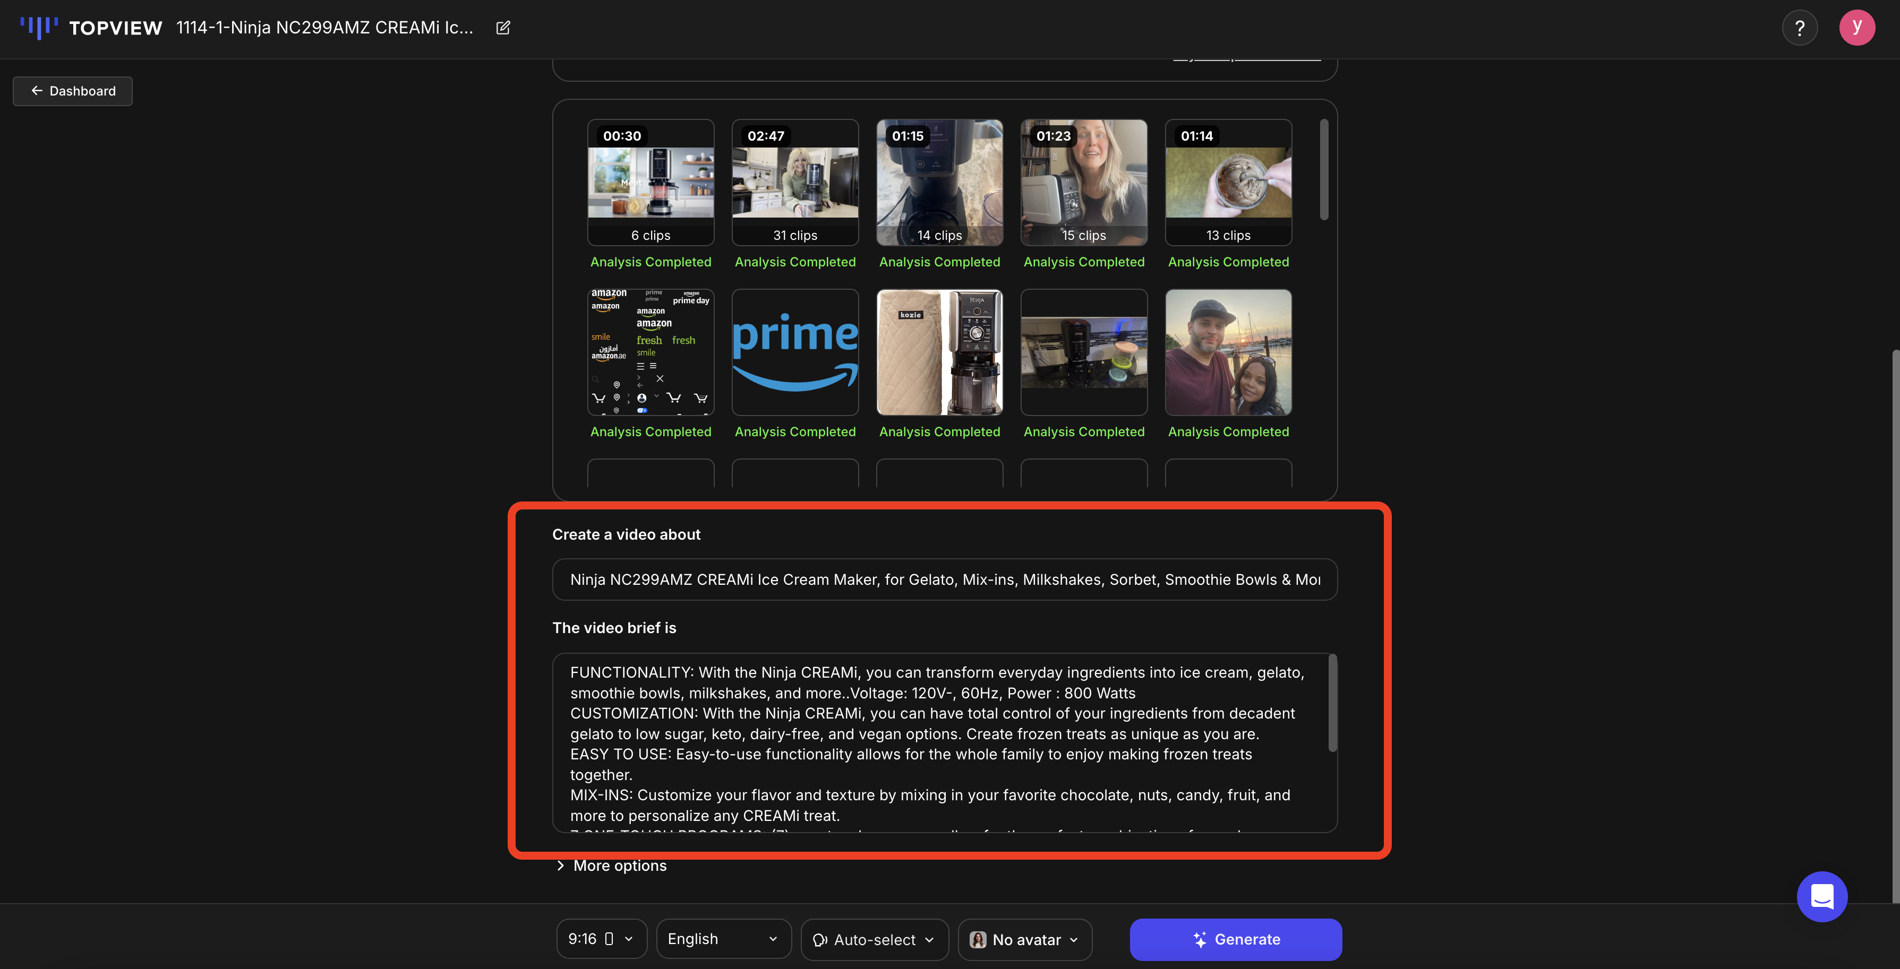Select the kozie cover product image
The image size is (1900, 969).
pos(940,352)
